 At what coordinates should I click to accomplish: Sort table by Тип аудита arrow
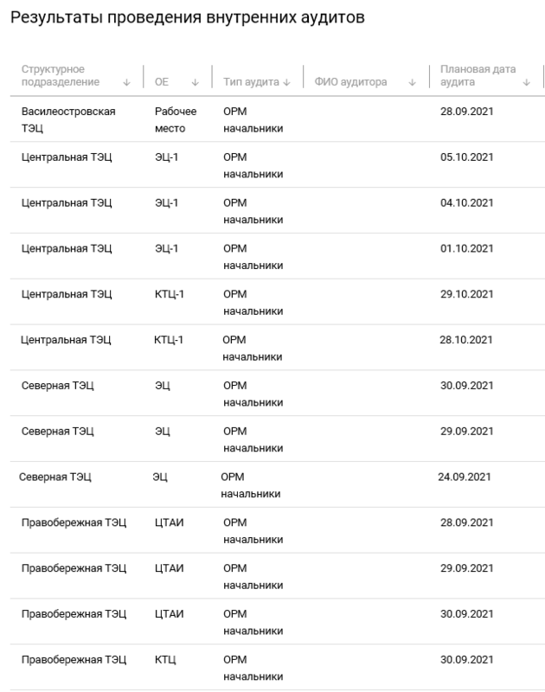[287, 82]
